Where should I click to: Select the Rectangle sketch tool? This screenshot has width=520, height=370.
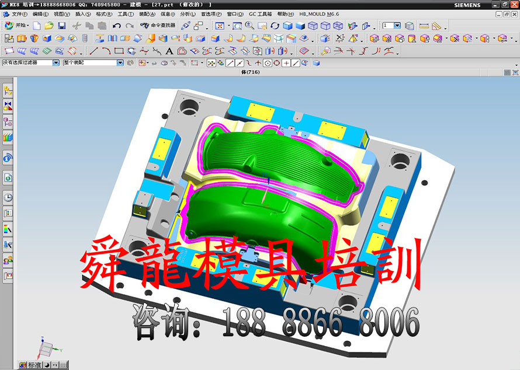pos(119,51)
